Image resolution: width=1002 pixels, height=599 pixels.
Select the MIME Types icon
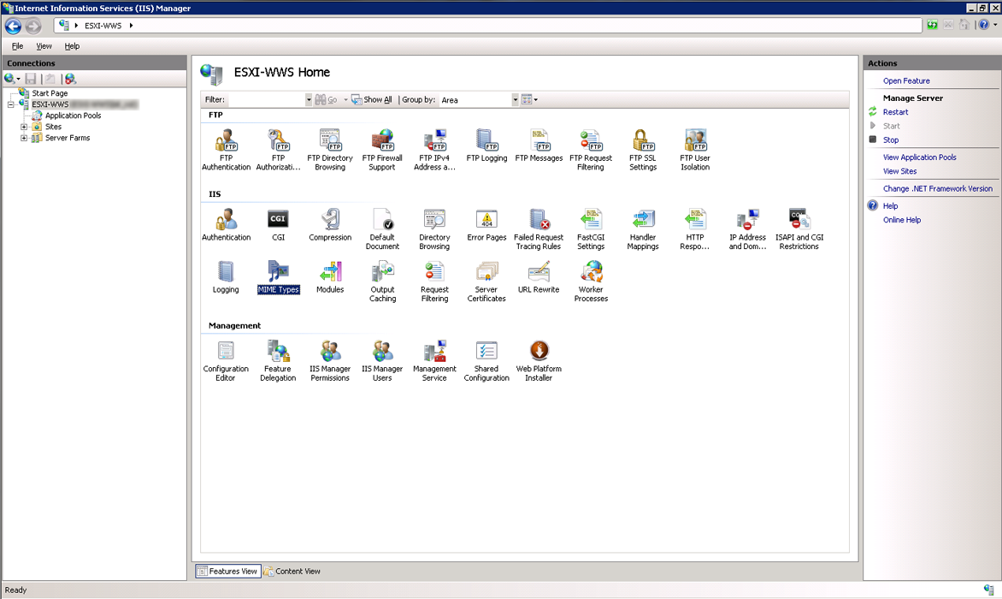[278, 277]
